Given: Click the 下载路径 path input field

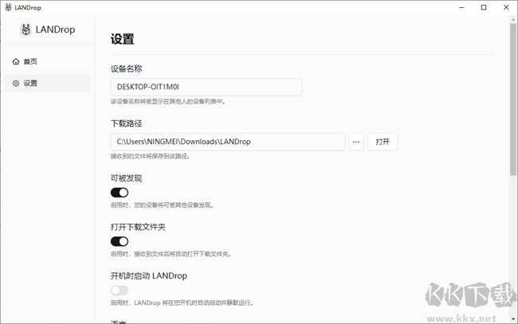Looking at the screenshot, I should click(x=228, y=142).
